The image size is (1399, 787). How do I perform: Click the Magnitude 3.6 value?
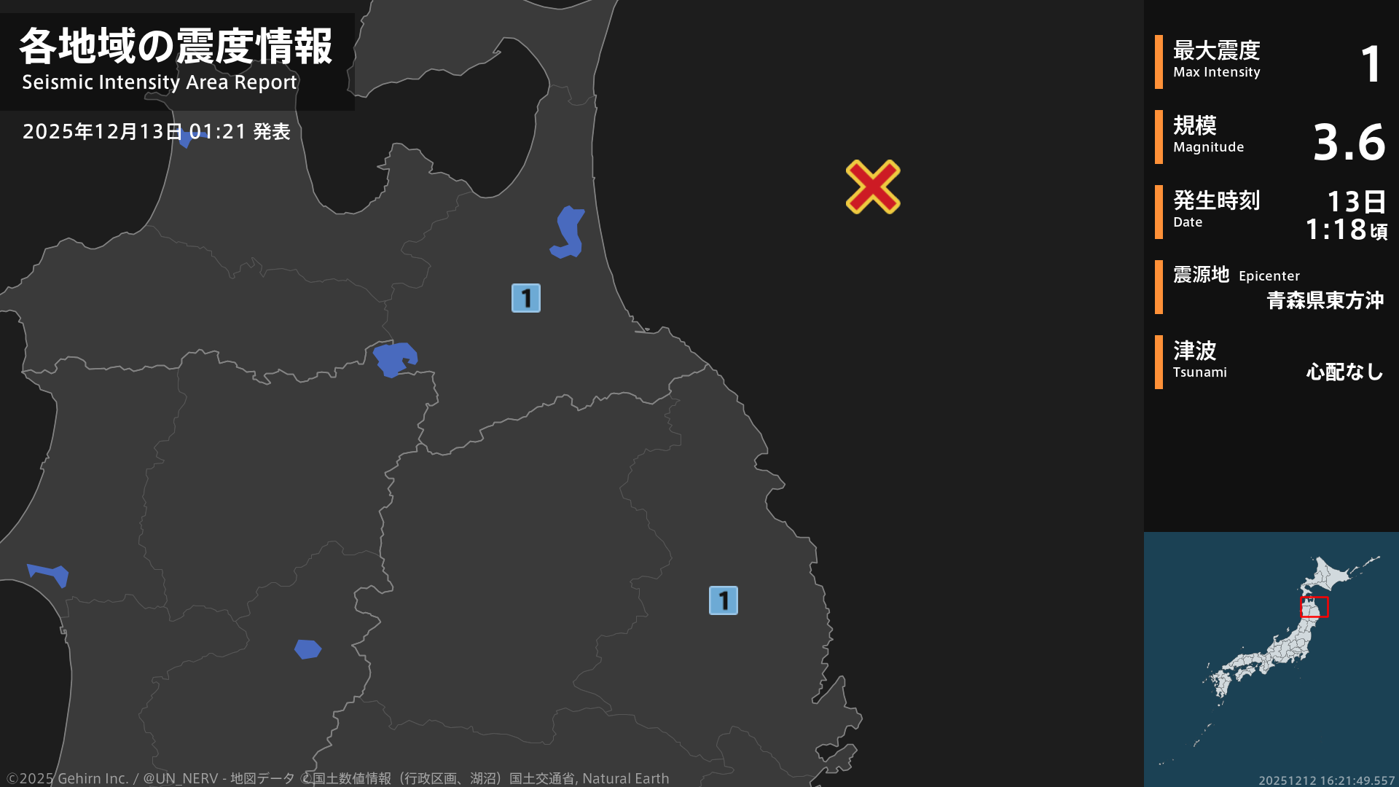pos(1349,142)
